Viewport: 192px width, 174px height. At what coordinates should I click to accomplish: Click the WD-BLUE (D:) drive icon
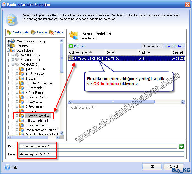coord(17,60)
